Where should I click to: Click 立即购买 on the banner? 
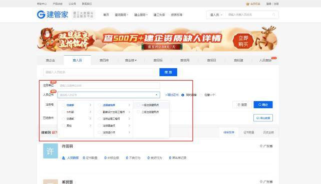243,41
